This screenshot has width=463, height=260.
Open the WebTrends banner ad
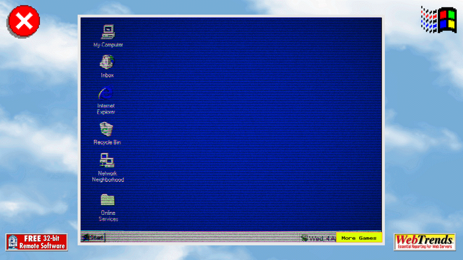425,242
